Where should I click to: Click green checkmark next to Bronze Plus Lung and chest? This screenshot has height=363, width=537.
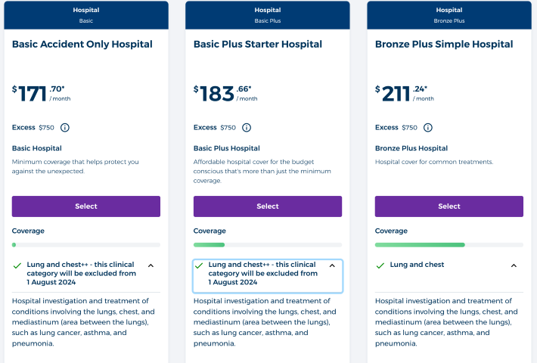click(380, 265)
